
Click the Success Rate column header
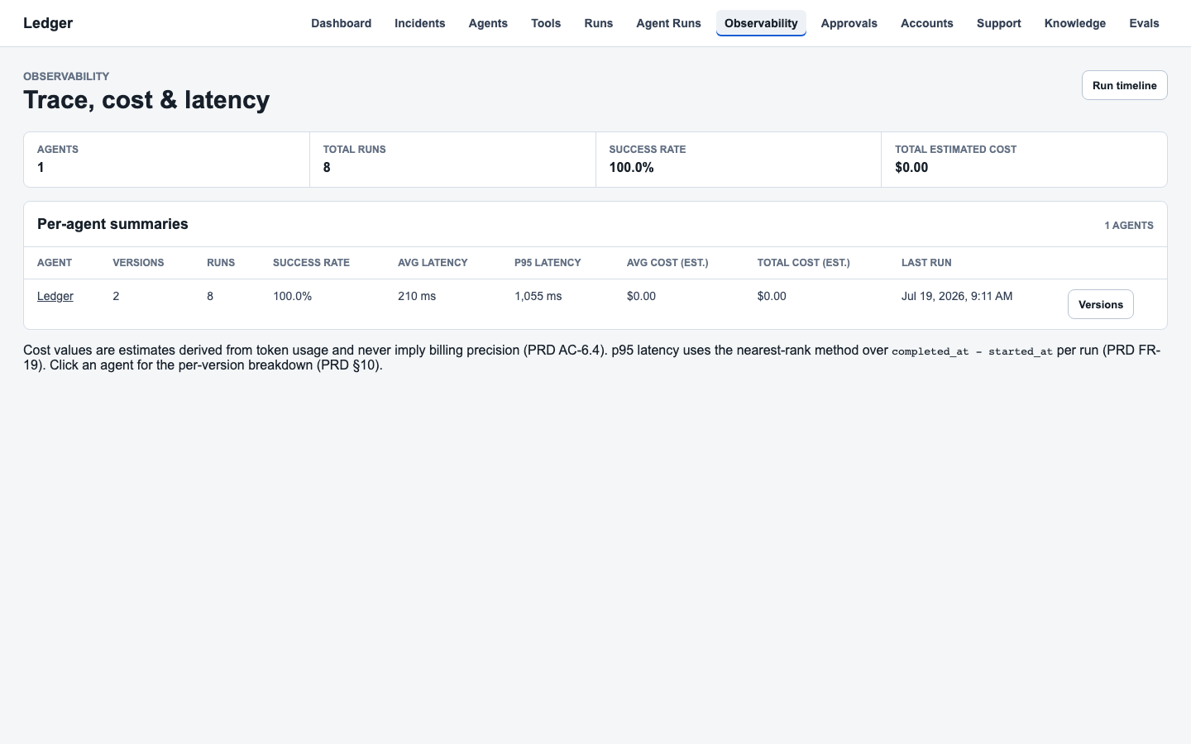click(x=311, y=263)
